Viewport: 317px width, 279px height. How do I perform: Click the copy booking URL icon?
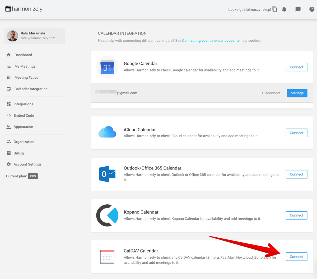[x=274, y=10]
